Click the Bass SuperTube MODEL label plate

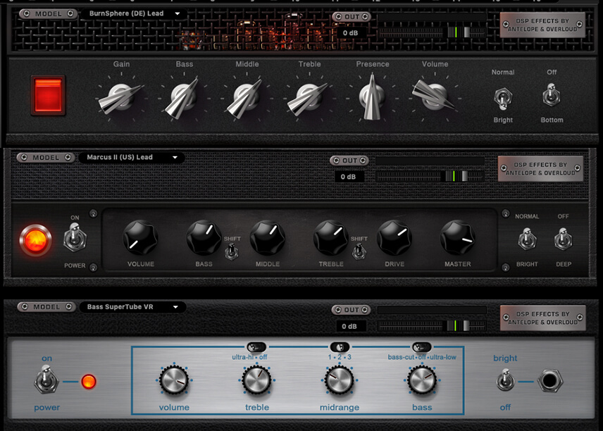(x=46, y=307)
